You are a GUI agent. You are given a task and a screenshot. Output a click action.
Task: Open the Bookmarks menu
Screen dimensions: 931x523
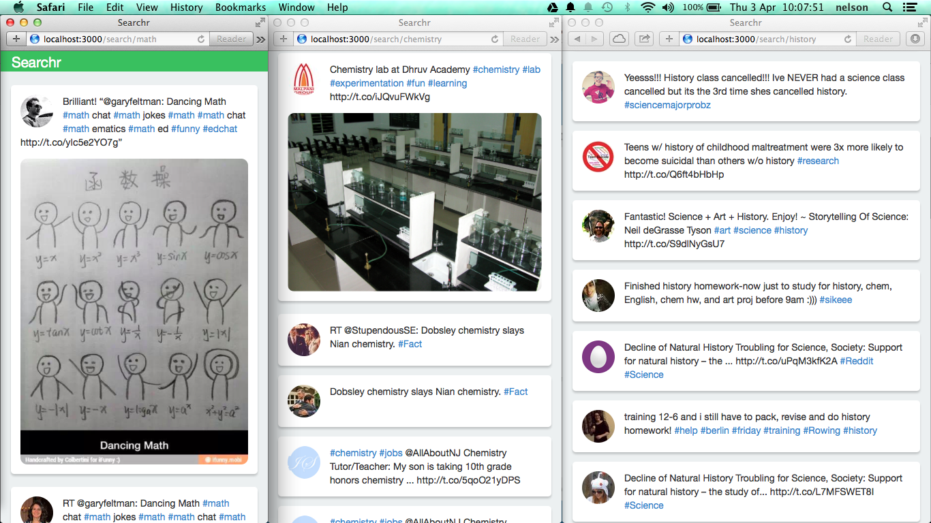(x=241, y=7)
